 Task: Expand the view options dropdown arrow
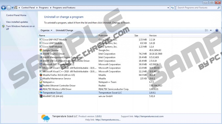point(211,30)
